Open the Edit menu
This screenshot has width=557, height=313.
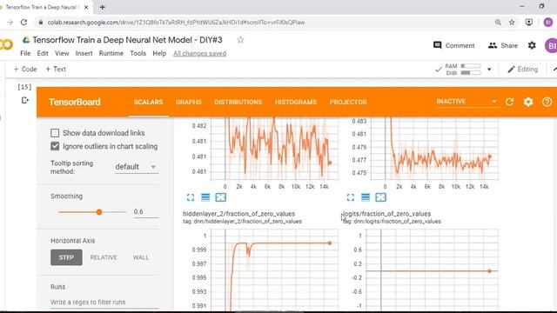43,53
